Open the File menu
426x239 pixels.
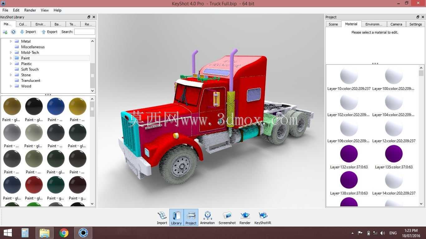[x=5, y=10]
